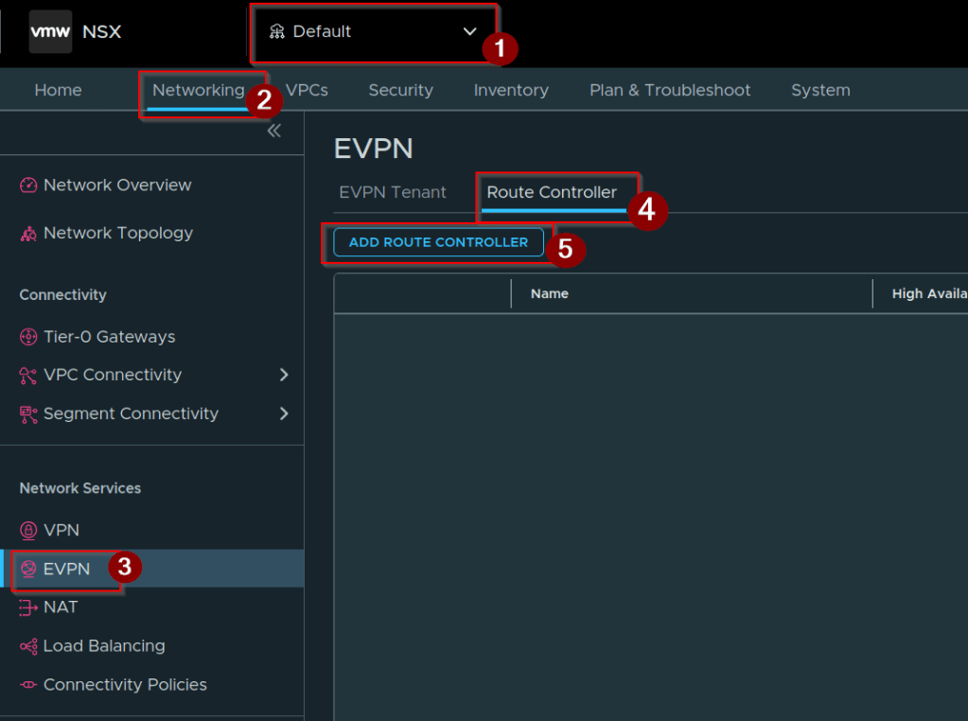Screen dimensions: 968x721
Task: Expand VPC Connectivity submenu arrow
Action: tap(284, 375)
